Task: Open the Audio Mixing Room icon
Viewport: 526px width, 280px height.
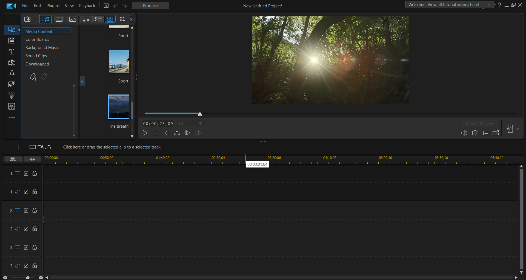Action: [x=12, y=106]
